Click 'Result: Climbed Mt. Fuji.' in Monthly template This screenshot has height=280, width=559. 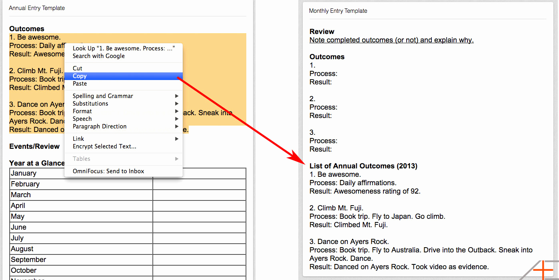pos(349,225)
